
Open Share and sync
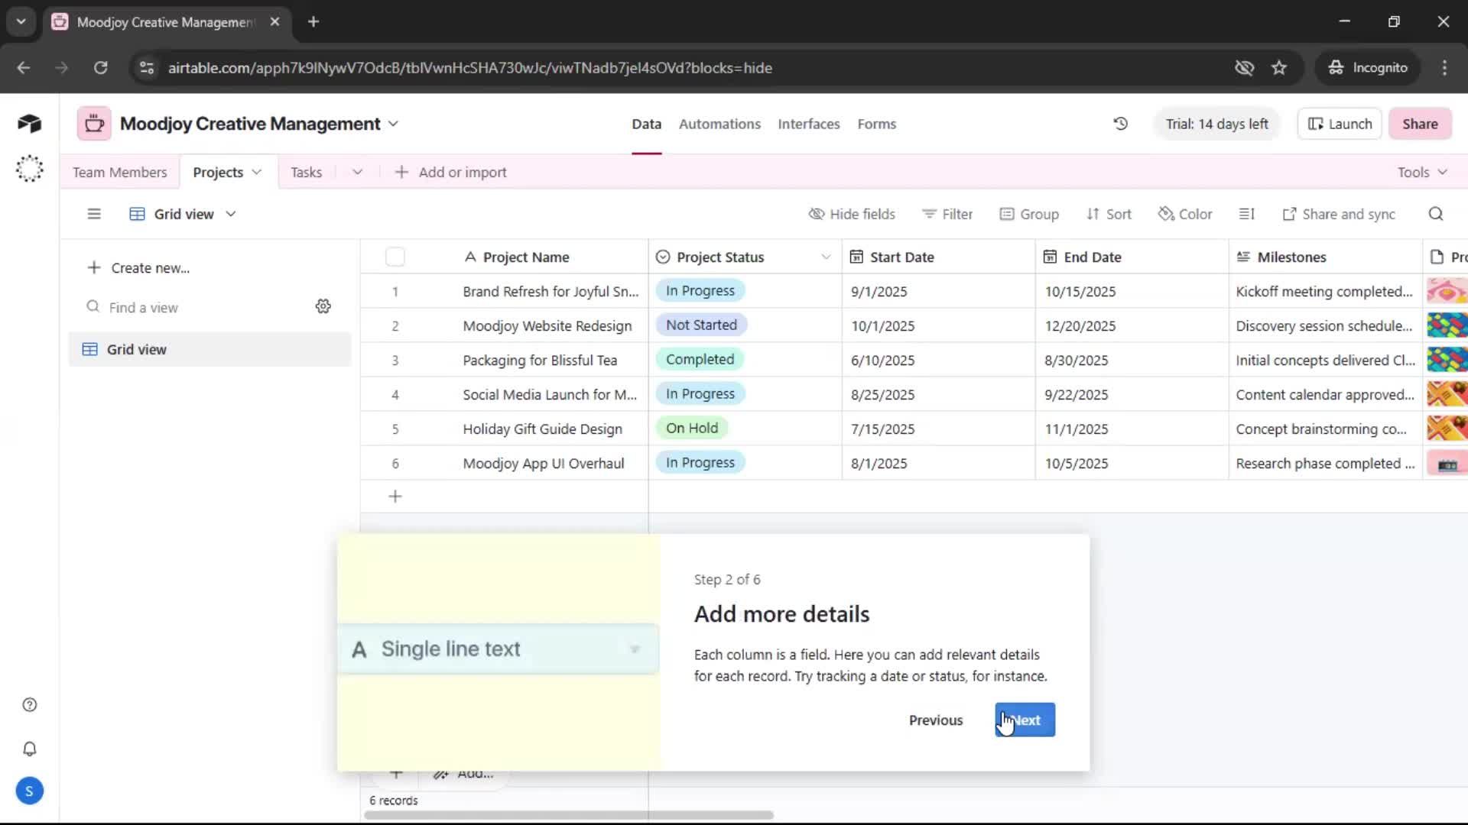point(1339,214)
